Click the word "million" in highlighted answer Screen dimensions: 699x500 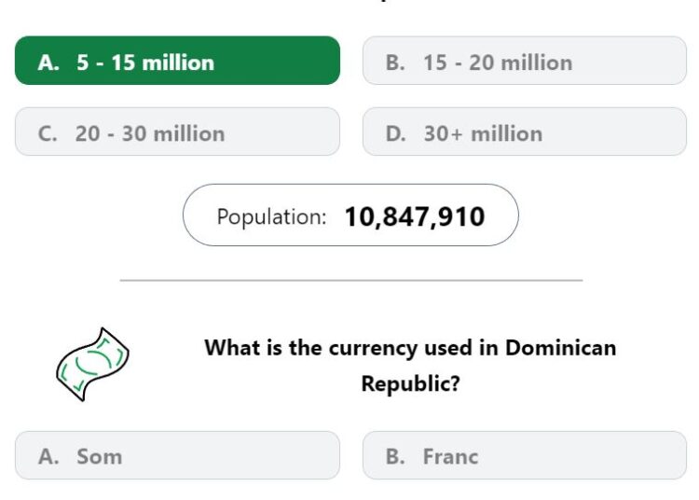[178, 62]
